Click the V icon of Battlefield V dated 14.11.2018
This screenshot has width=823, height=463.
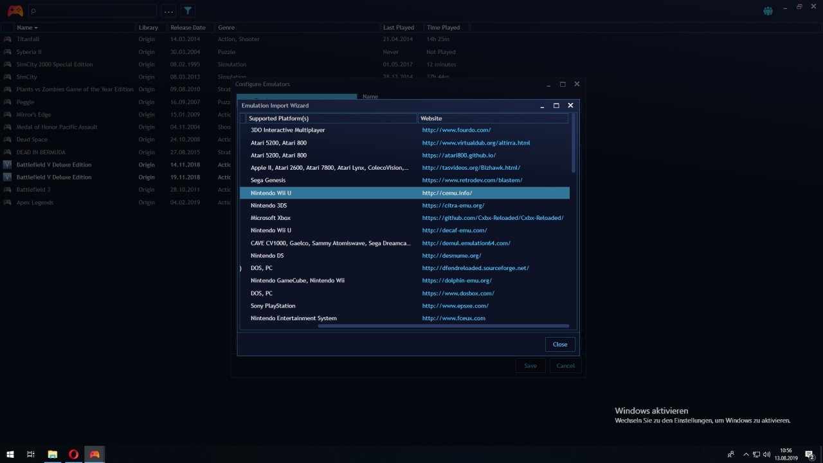(x=7, y=165)
